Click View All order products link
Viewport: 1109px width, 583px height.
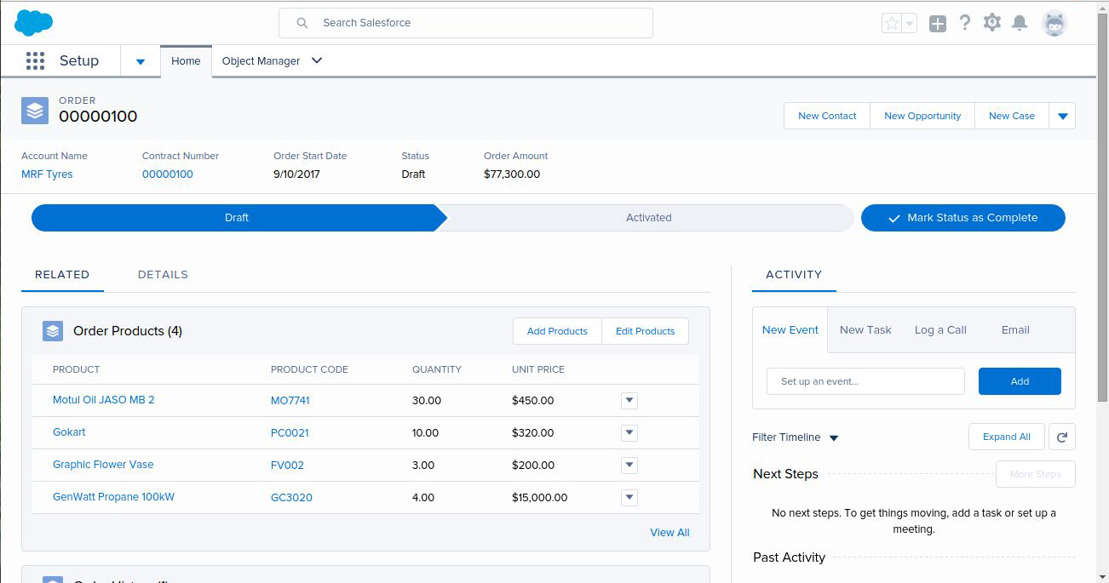click(x=669, y=533)
